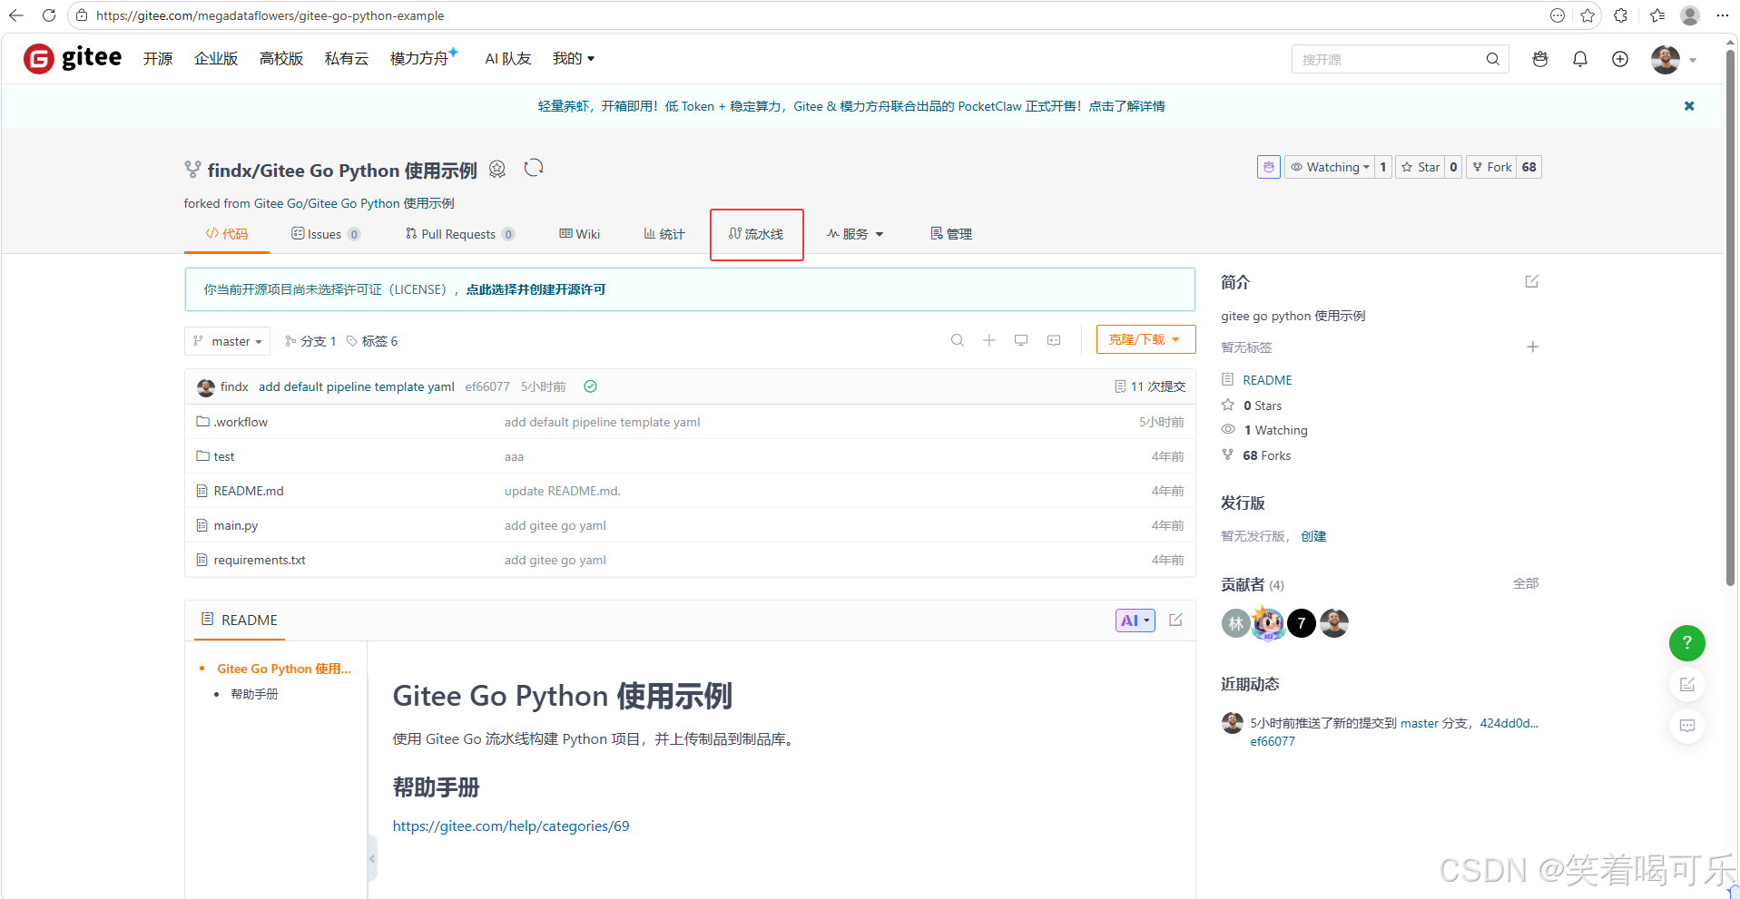The width and height of the screenshot is (1740, 899).
Task: Add a tag with the plus next to 暂无标签
Action: (x=1532, y=347)
